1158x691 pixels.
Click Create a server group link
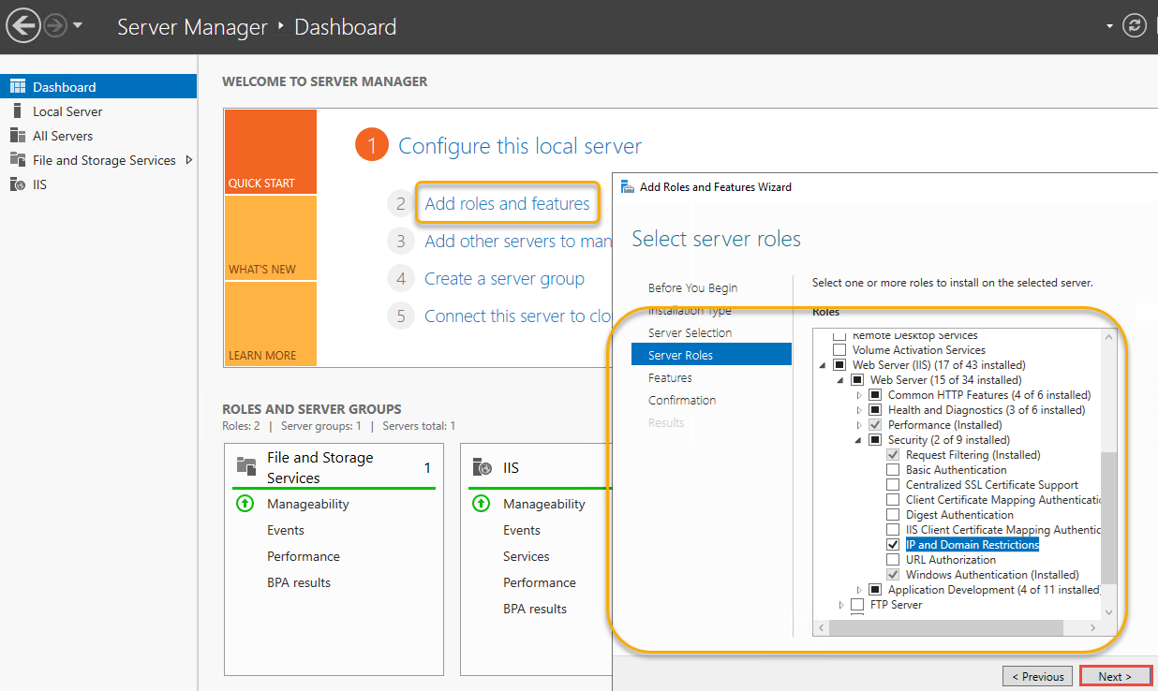tap(504, 278)
